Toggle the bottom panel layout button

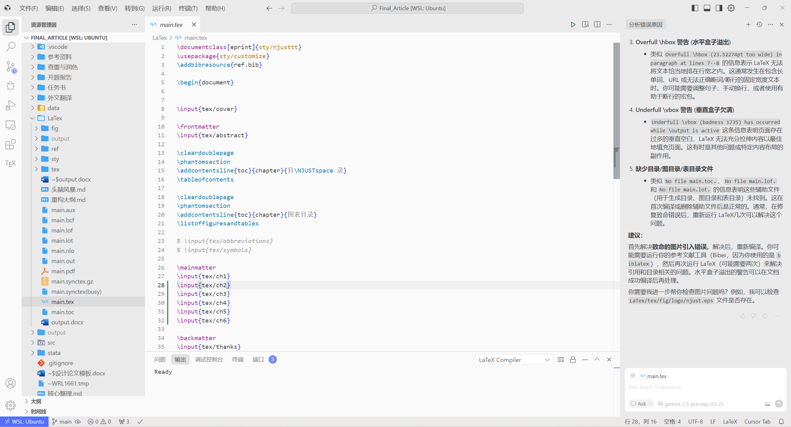[707, 8]
